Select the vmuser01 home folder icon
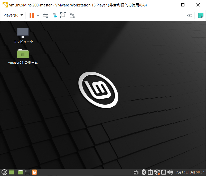Viewport: 206px width, 176px height. pyautogui.click(x=23, y=57)
